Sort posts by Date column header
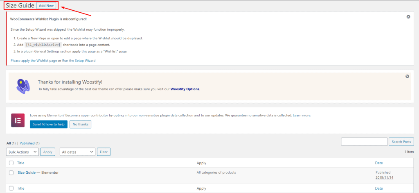 (378, 163)
